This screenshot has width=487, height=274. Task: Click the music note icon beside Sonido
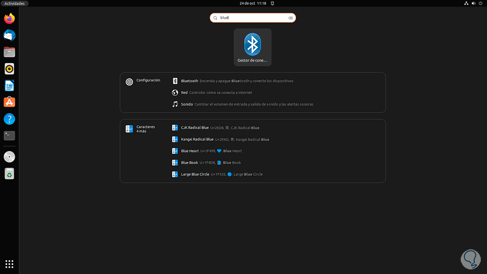coord(175,104)
